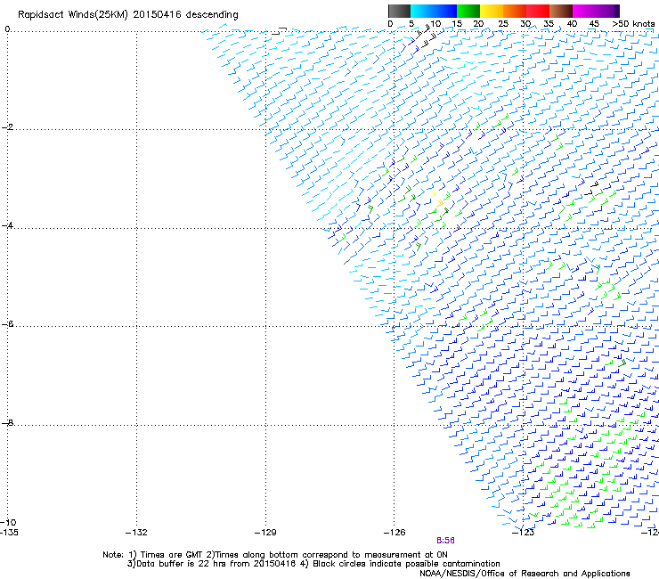This screenshot has height=579, width=659.
Task: Click the yellow wind barbs near -125, -3.5
Action: pos(437,199)
